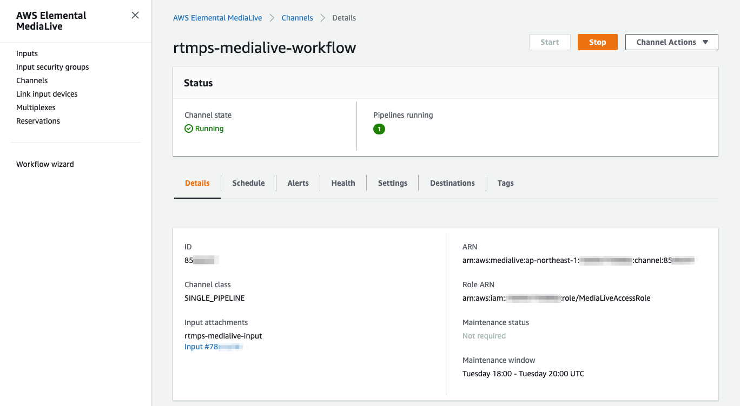This screenshot has width=740, height=406.
Task: Stop the running channel
Action: click(x=597, y=42)
